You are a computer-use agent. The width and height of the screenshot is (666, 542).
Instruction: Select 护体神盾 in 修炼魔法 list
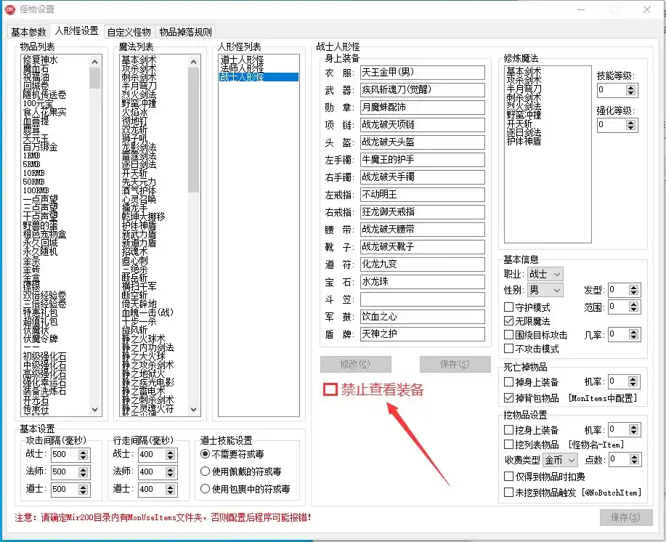tap(524, 141)
